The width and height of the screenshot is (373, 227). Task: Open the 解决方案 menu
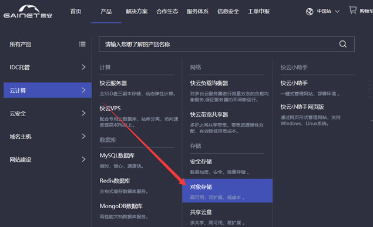click(x=136, y=11)
